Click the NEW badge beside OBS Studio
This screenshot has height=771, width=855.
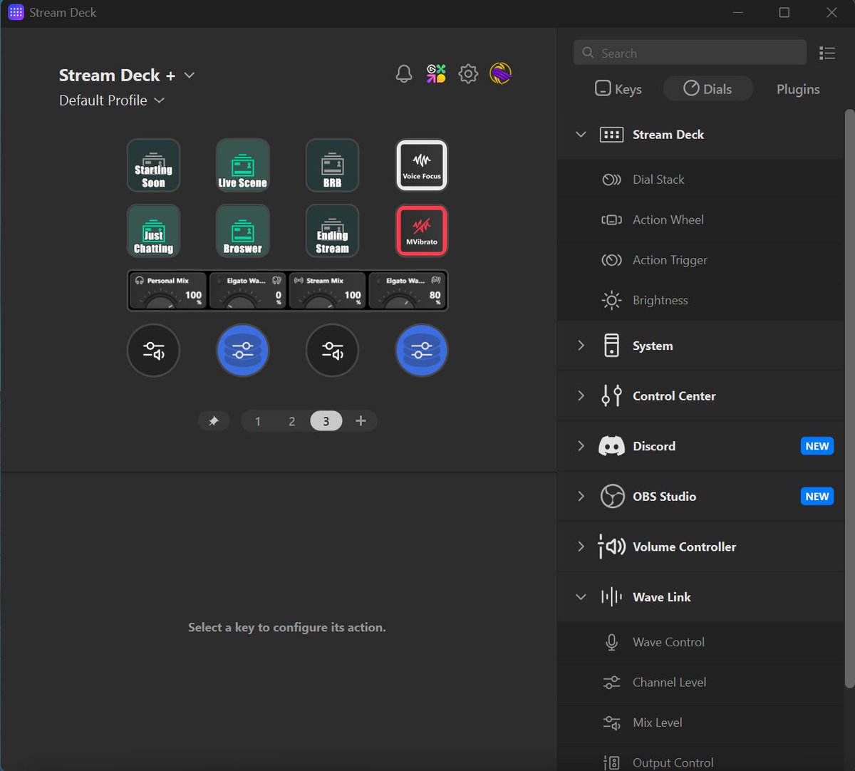817,496
